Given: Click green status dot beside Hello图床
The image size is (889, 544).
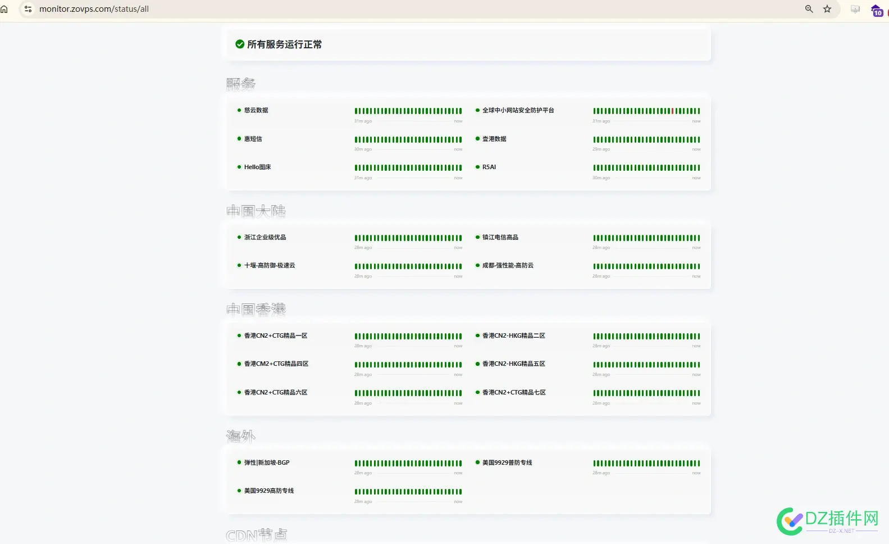Looking at the screenshot, I should tap(239, 167).
